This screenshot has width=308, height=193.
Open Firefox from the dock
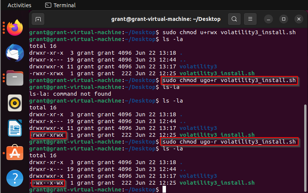(15, 28)
